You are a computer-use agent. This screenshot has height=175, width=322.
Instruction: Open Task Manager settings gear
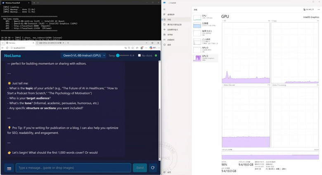(x=164, y=172)
